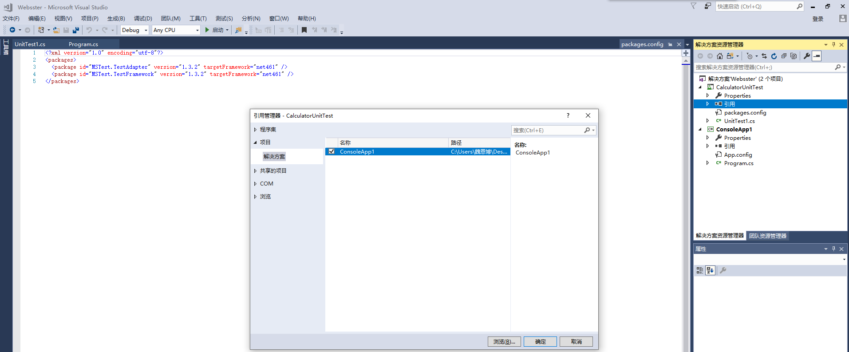849x352 pixels.
Task: Expand the COM category
Action: pyautogui.click(x=255, y=184)
